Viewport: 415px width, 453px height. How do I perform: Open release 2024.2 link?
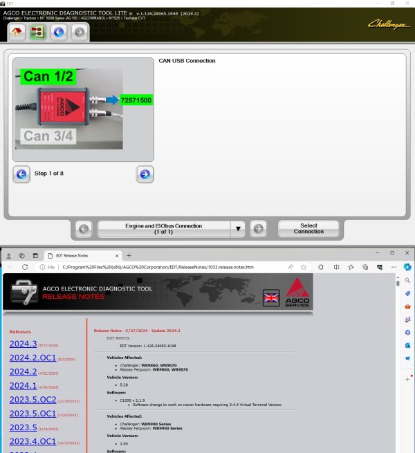click(23, 371)
